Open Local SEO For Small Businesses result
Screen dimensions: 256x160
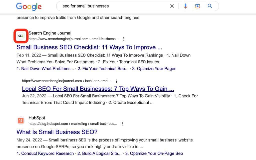[98, 89]
